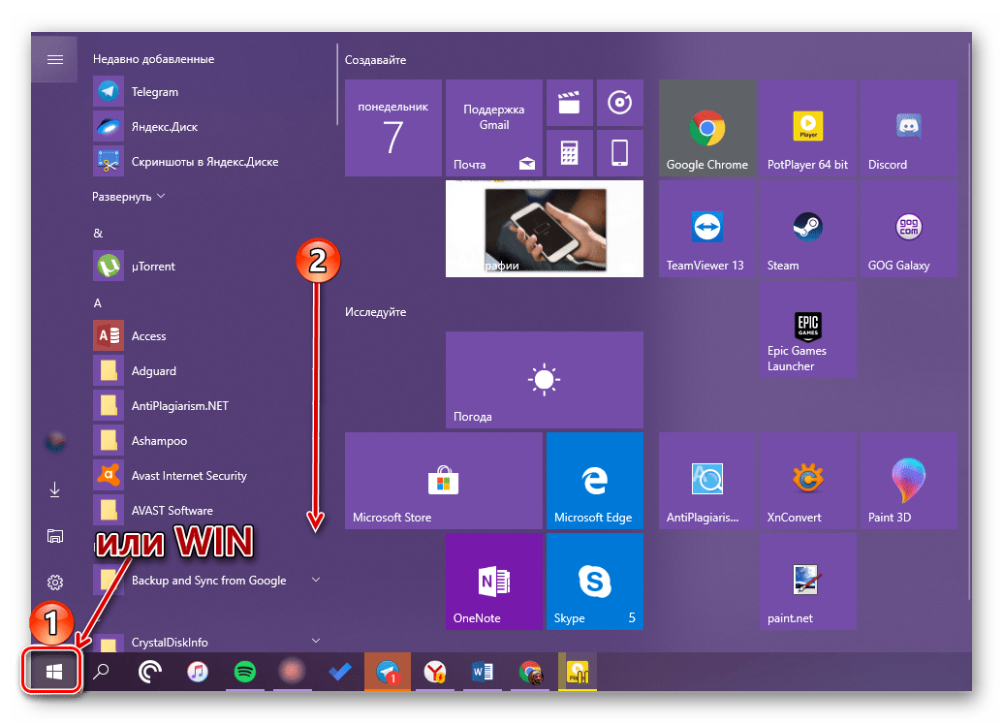The image size is (1003, 725).
Task: Open the Settings gear in Start sidebar
Action: [x=55, y=583]
